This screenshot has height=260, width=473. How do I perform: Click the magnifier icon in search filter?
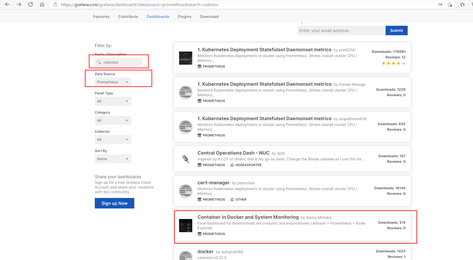[x=99, y=62]
